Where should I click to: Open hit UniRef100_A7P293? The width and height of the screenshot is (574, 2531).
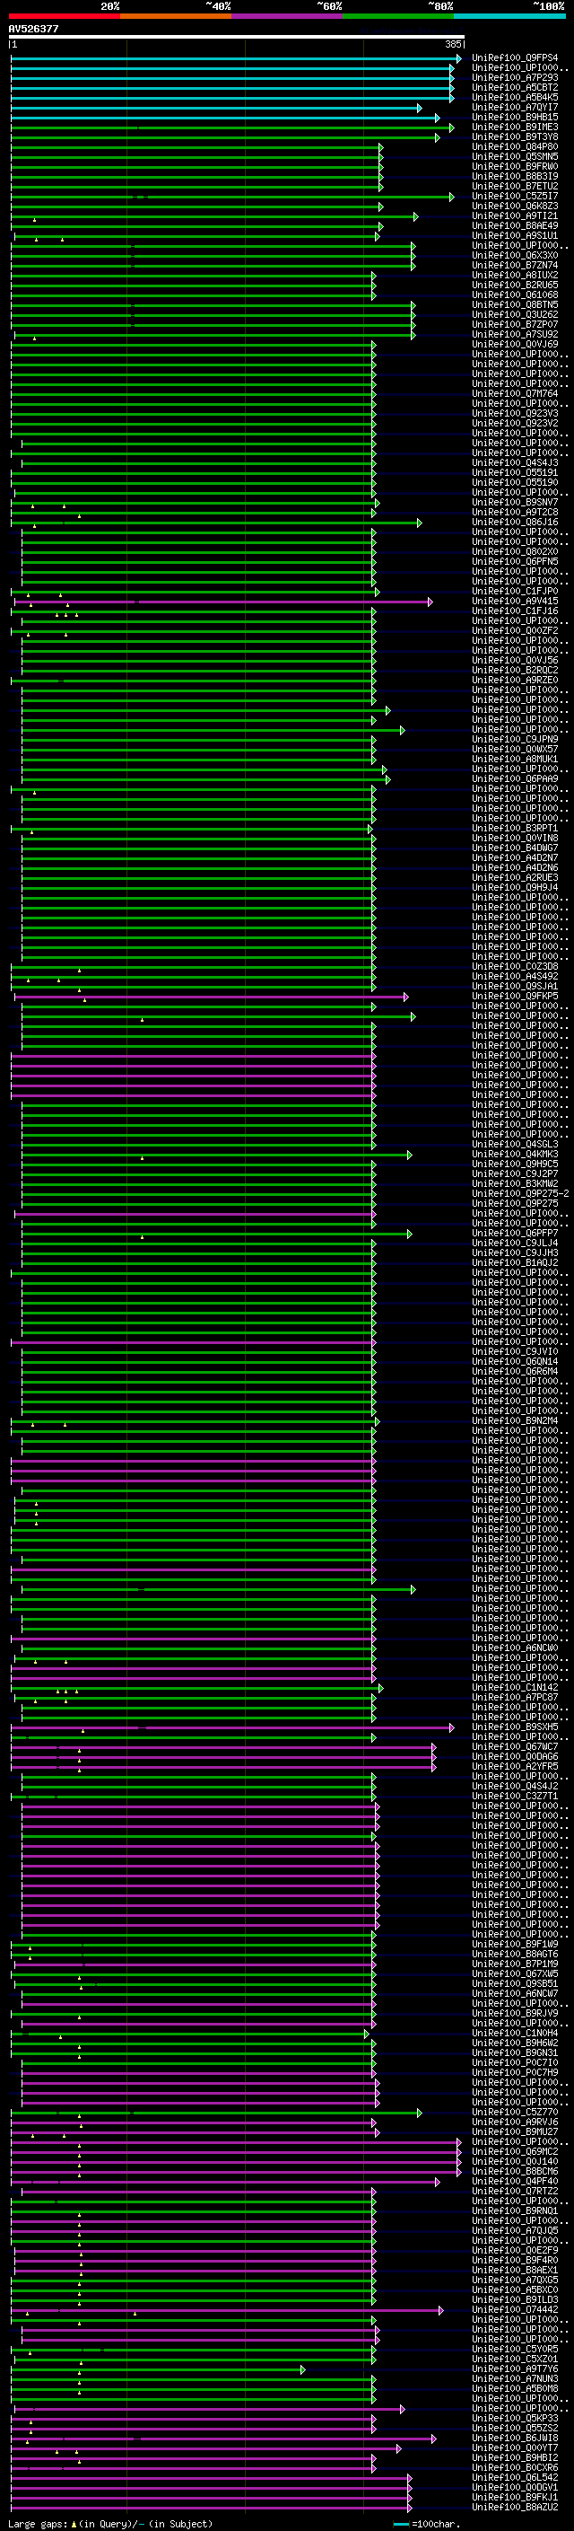coord(515,77)
